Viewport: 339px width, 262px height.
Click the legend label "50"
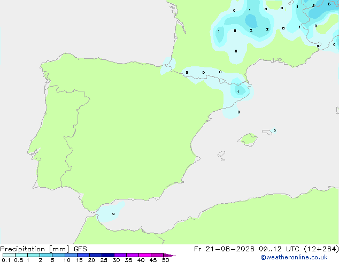pos(165,260)
